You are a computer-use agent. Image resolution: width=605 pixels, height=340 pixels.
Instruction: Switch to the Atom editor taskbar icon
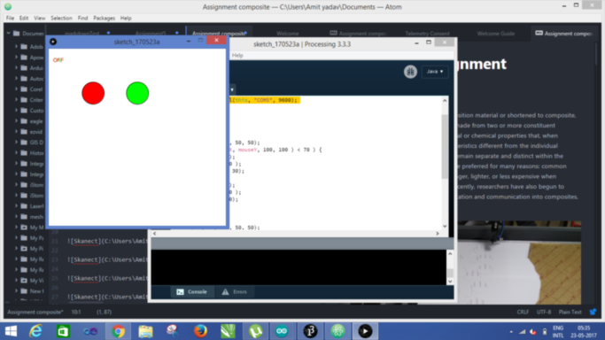point(337,331)
